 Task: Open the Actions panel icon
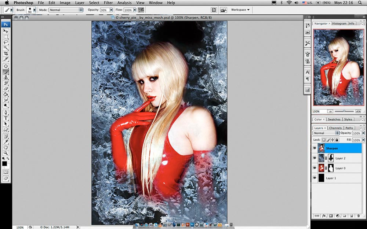(x=307, y=33)
